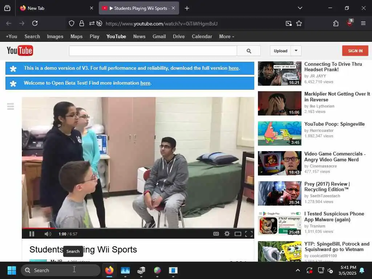Switch to the New Tab browser tab
The width and height of the screenshot is (372, 279).
57,8
